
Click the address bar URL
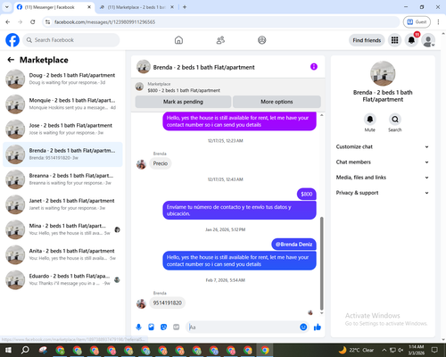[104, 22]
